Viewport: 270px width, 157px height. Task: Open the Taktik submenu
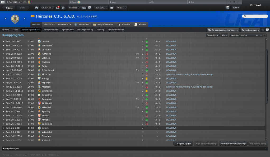coord(15,30)
